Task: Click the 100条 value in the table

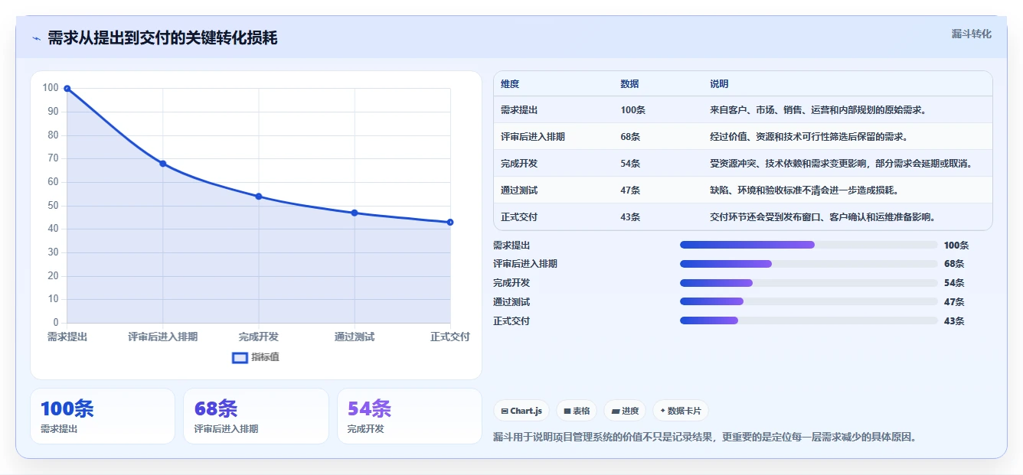Action: [x=633, y=110]
